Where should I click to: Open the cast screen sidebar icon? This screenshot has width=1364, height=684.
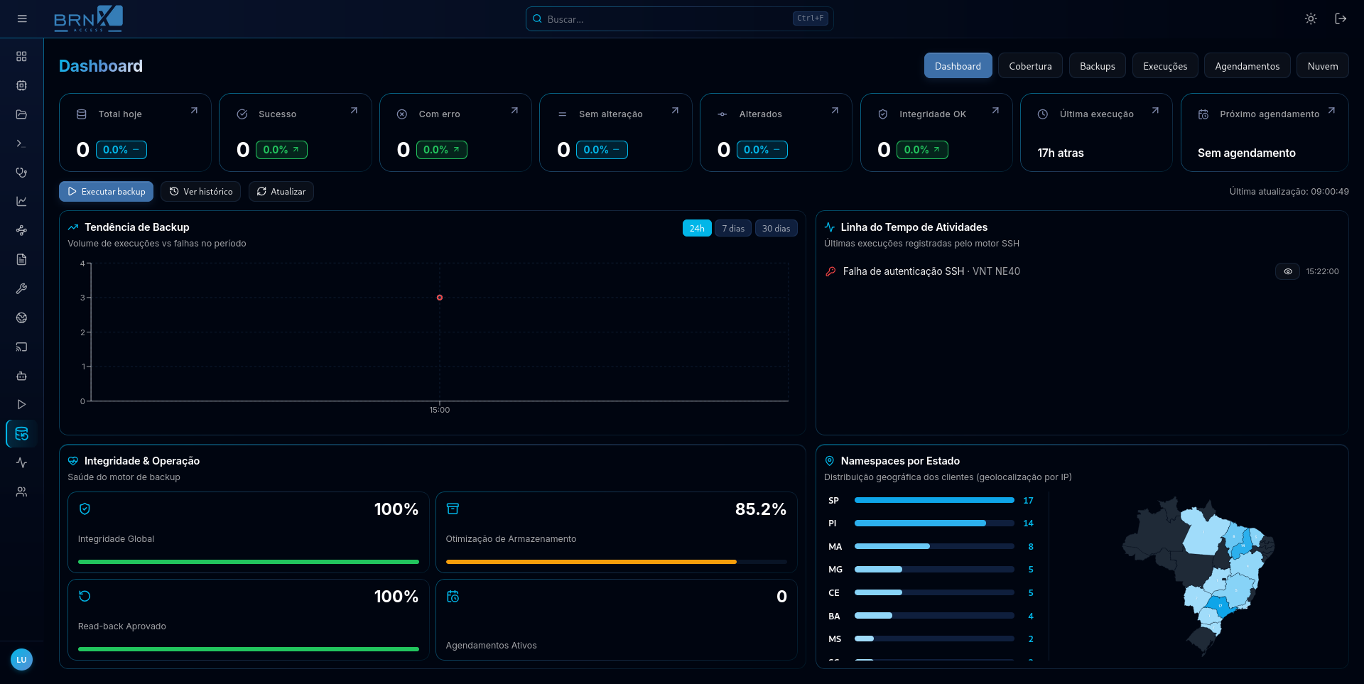(x=21, y=347)
